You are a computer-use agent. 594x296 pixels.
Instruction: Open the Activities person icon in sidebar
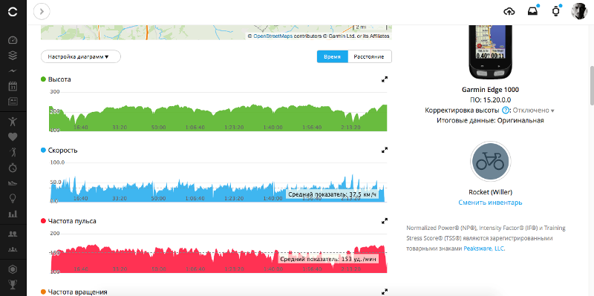pos(13,121)
